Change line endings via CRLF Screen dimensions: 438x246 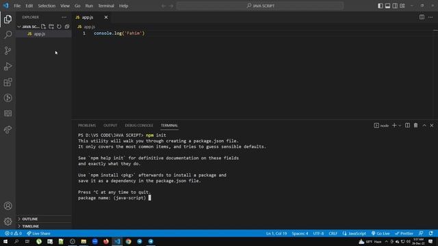(333, 234)
